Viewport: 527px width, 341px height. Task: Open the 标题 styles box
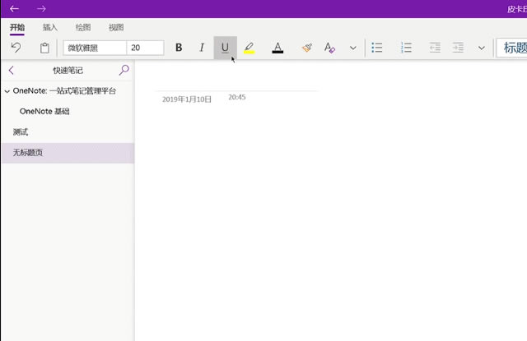(x=512, y=48)
